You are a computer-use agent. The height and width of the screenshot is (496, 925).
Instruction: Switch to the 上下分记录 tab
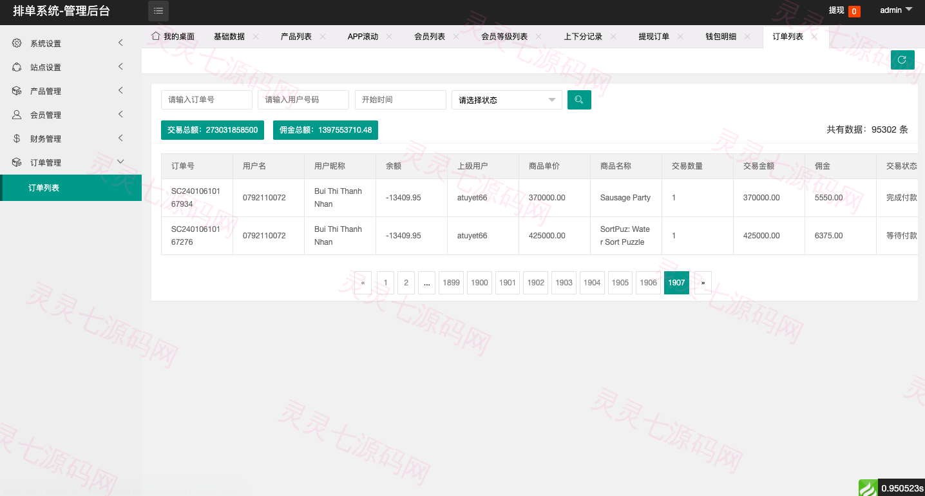pyautogui.click(x=583, y=37)
